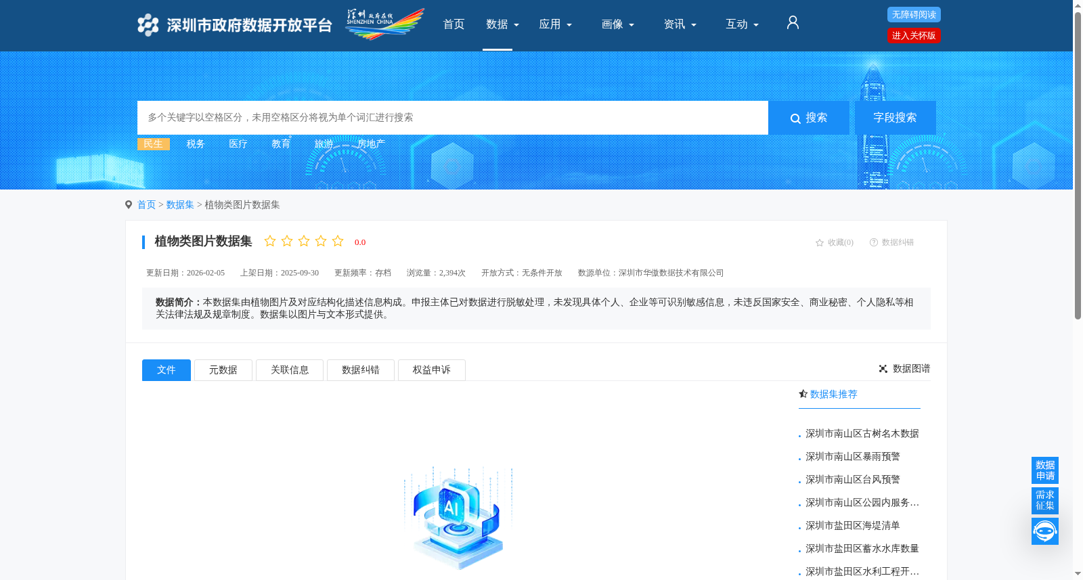Select the 旅游 search tag
This screenshot has width=1083, height=580.
point(324,143)
